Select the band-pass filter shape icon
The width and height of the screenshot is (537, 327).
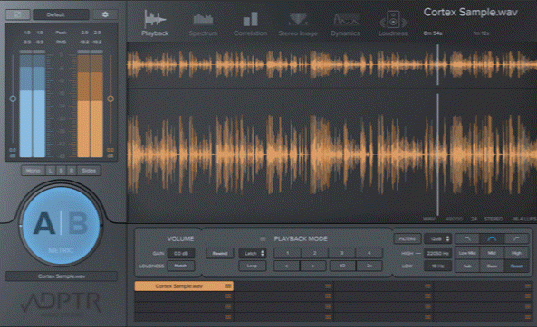point(492,238)
